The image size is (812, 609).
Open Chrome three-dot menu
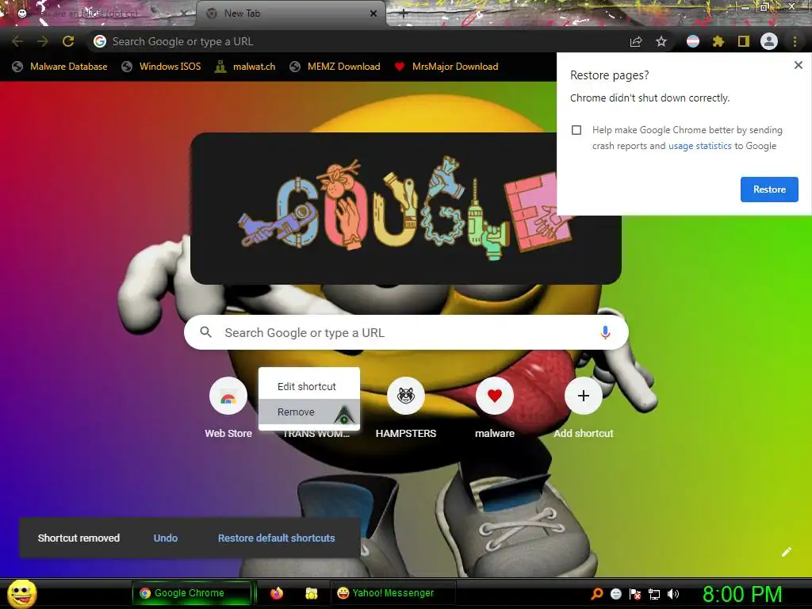pos(795,41)
